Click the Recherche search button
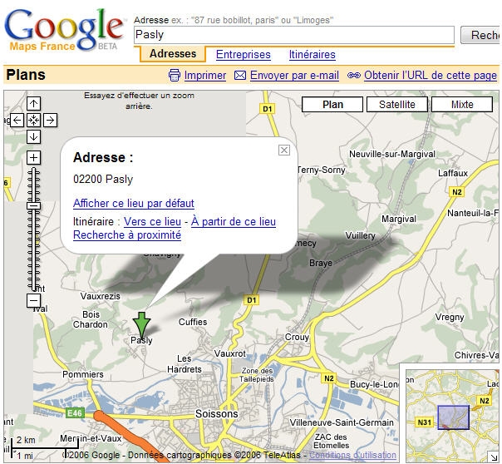 (481, 35)
